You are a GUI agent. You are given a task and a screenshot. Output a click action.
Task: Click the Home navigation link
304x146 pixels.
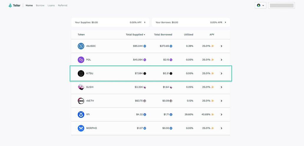(29, 5)
